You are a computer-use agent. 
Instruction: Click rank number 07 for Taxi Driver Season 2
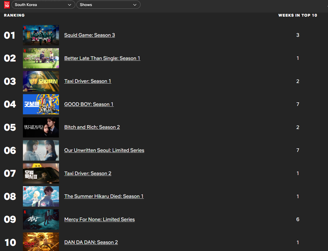[10, 173]
